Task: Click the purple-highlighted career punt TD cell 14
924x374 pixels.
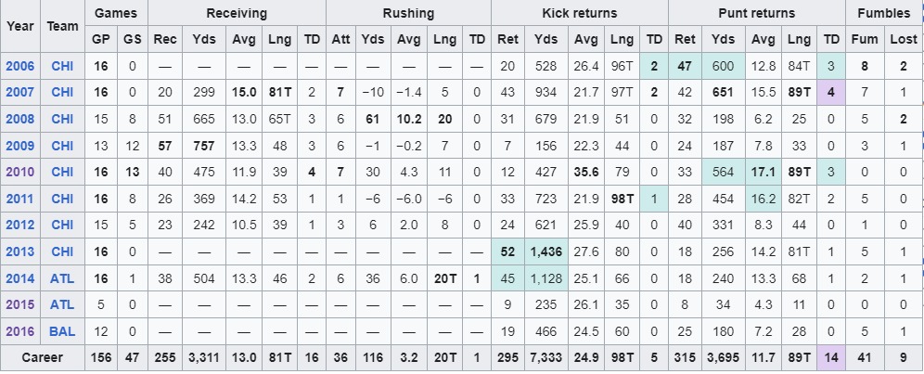Action: pyautogui.click(x=831, y=358)
